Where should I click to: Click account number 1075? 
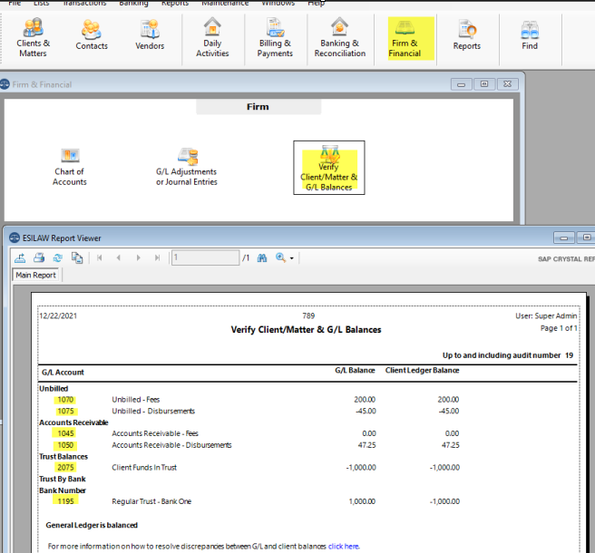(65, 412)
